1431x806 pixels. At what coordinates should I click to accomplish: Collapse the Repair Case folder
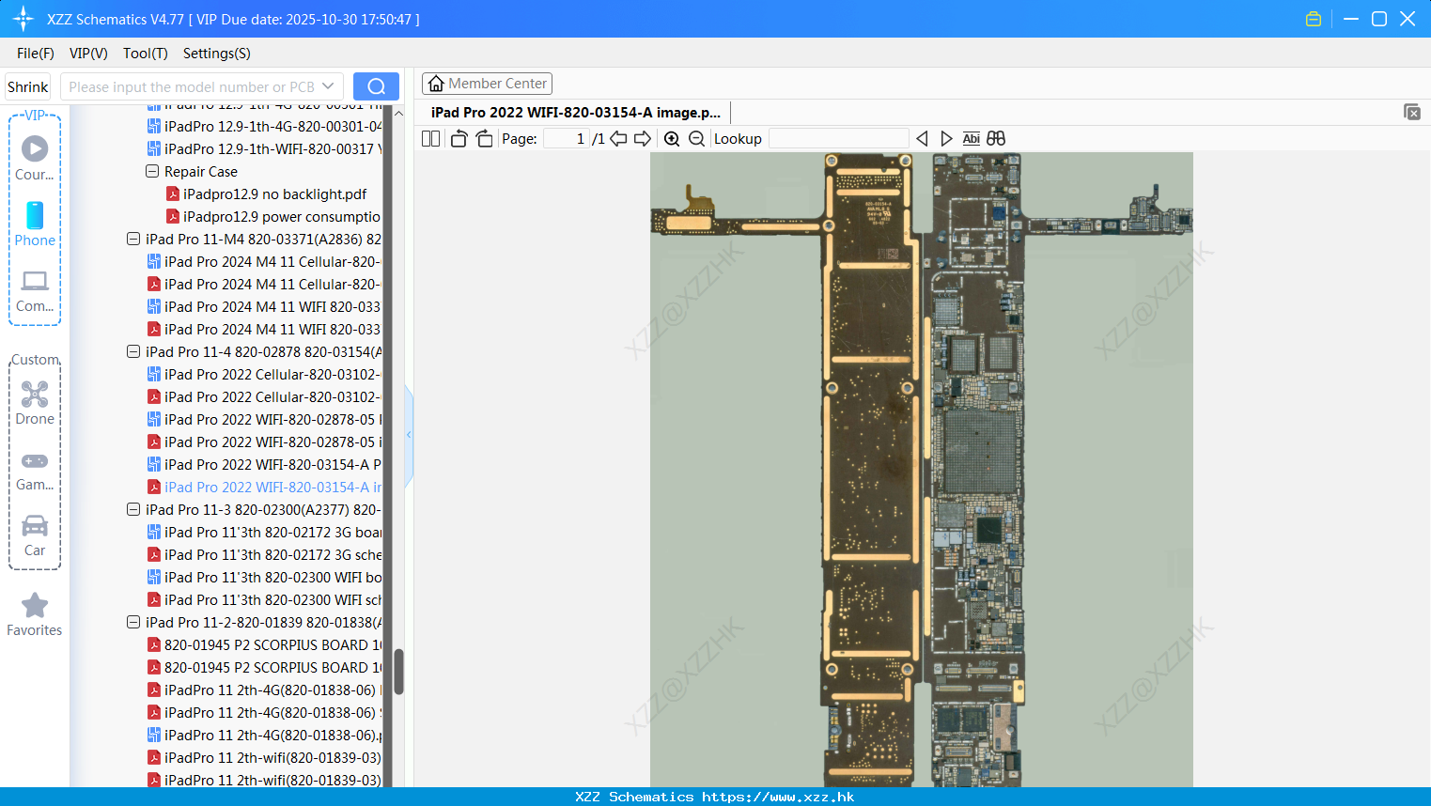152,171
